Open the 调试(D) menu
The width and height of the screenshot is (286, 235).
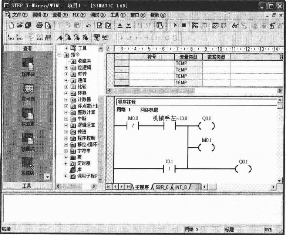click(98, 14)
